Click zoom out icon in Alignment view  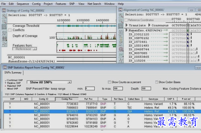[121, 21]
